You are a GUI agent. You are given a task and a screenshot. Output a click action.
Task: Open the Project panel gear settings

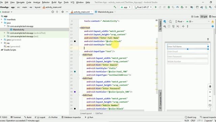point(62,12)
